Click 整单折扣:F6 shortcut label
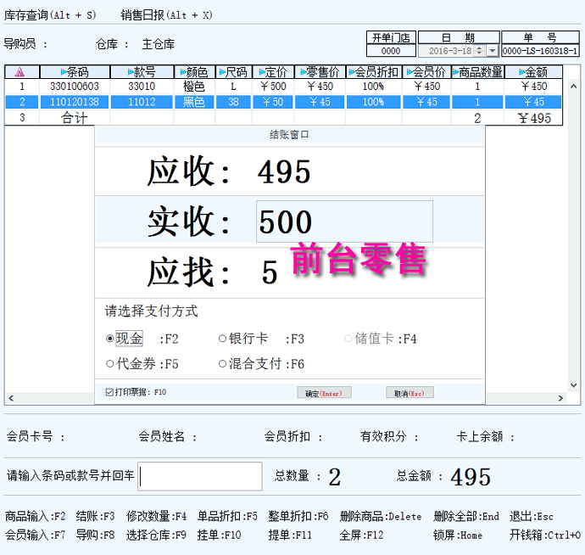 point(298,517)
